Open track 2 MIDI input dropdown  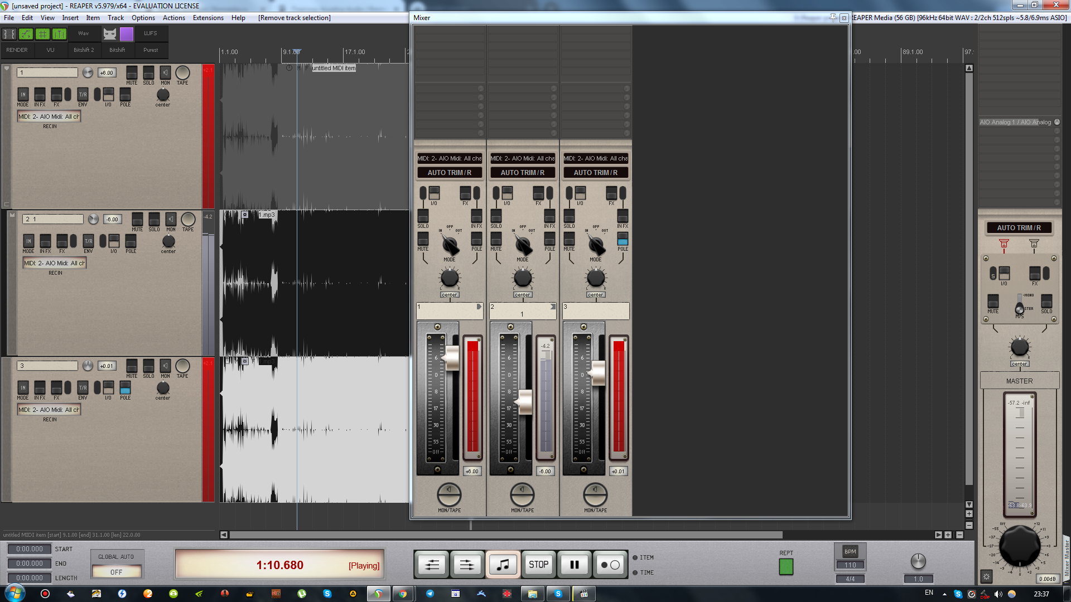pos(55,263)
